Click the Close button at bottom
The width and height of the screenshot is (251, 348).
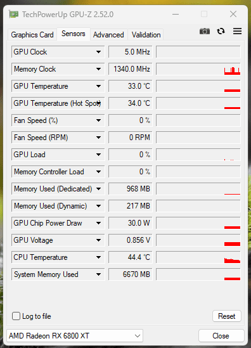[x=221, y=336]
